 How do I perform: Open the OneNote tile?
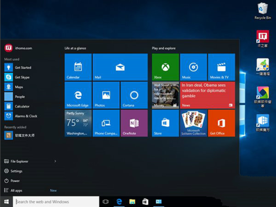[134, 123]
